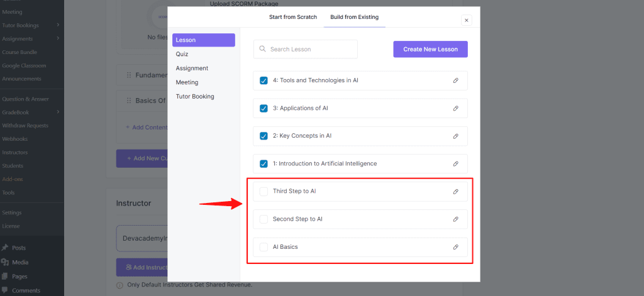Check the Second Step to AI checkbox
644x296 pixels.
[x=264, y=219]
